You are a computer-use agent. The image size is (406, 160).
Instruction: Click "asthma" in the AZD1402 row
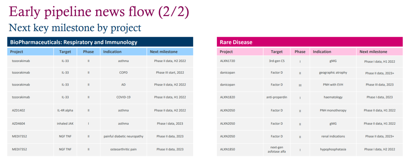[x=123, y=110]
